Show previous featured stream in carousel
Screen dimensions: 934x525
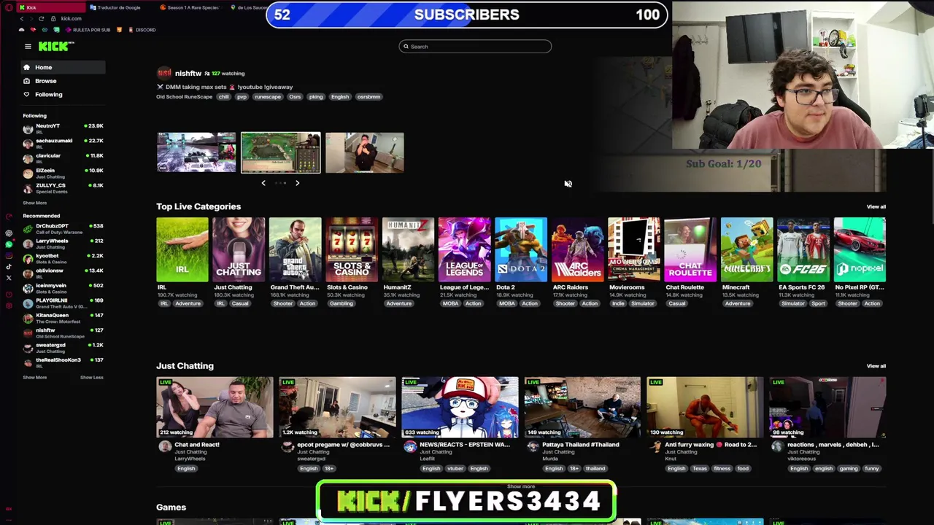(x=263, y=183)
